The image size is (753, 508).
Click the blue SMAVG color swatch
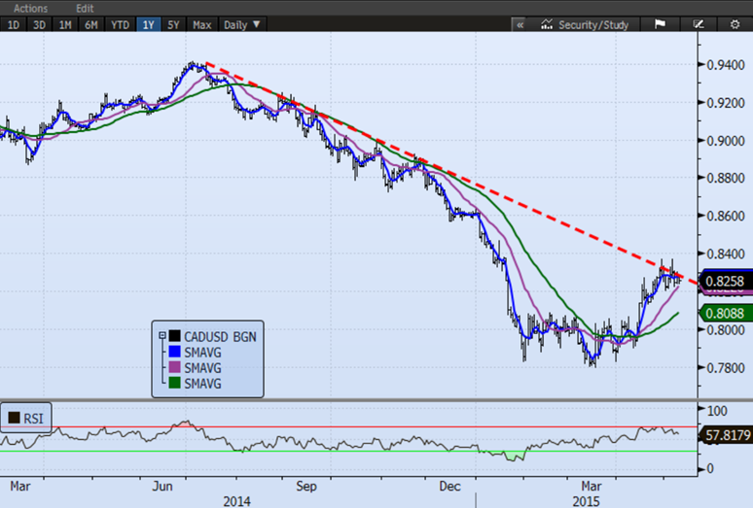pyautogui.click(x=175, y=353)
